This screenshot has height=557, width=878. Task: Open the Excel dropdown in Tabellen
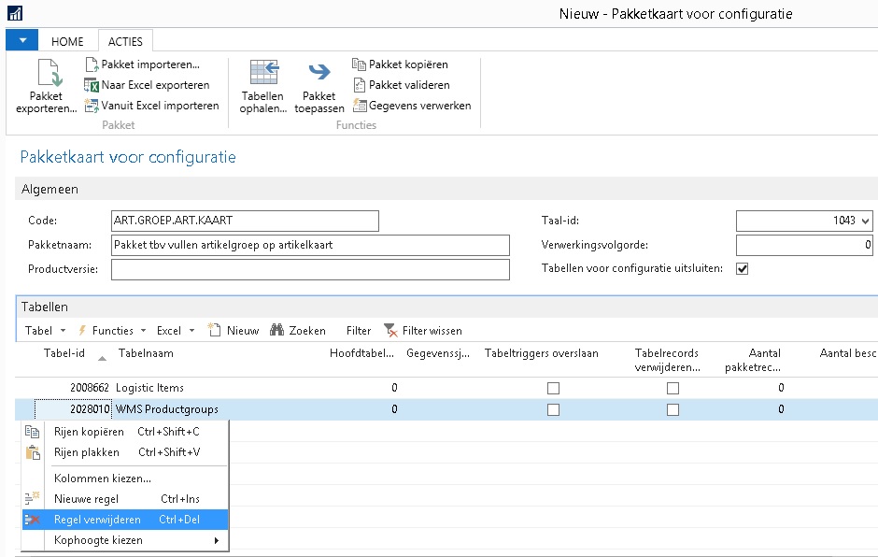pyautogui.click(x=176, y=331)
